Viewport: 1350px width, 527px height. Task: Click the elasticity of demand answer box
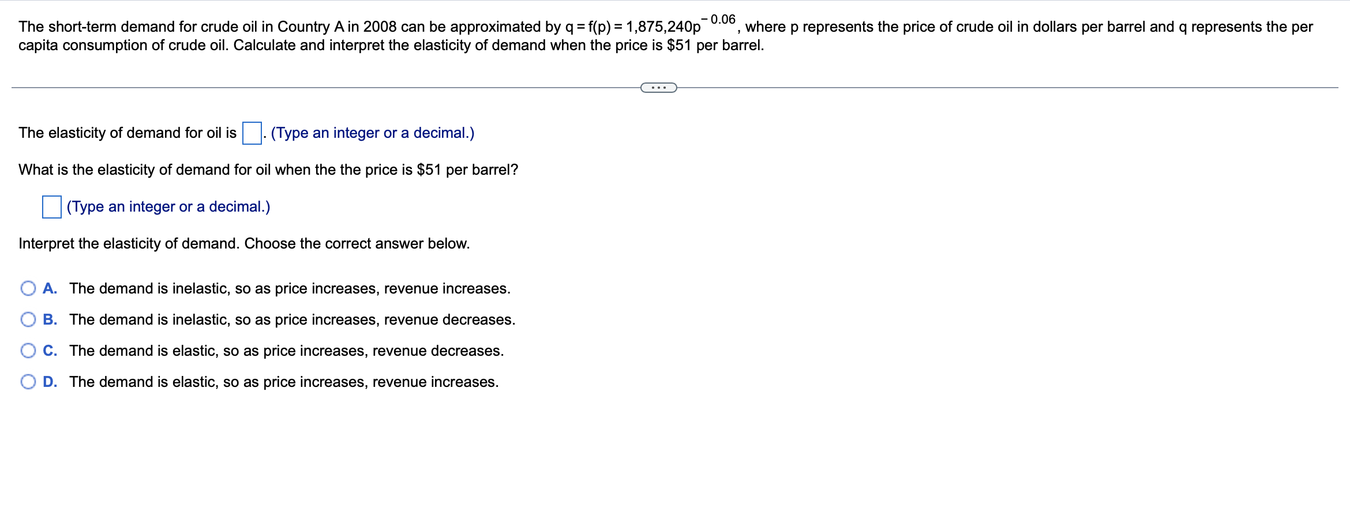tap(252, 133)
